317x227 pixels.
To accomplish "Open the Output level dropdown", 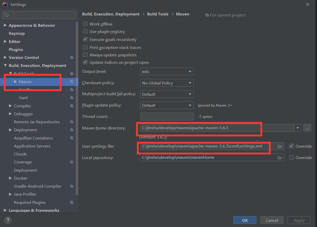I will point(167,72).
